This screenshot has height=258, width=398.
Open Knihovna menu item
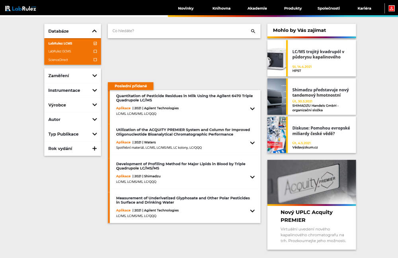point(221,8)
